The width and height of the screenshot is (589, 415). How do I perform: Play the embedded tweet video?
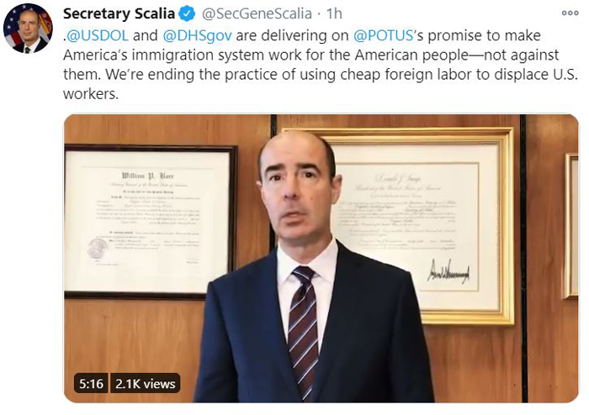(321, 258)
